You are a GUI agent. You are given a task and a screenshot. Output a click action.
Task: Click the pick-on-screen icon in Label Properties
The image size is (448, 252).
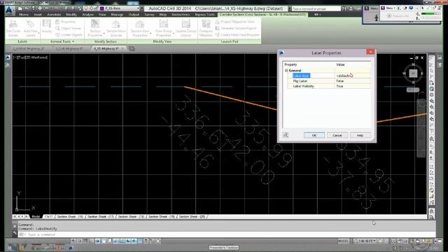pos(286,135)
